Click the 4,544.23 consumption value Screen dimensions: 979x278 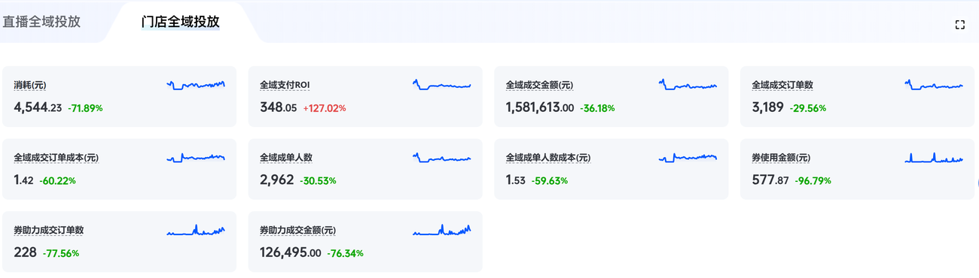[38, 107]
